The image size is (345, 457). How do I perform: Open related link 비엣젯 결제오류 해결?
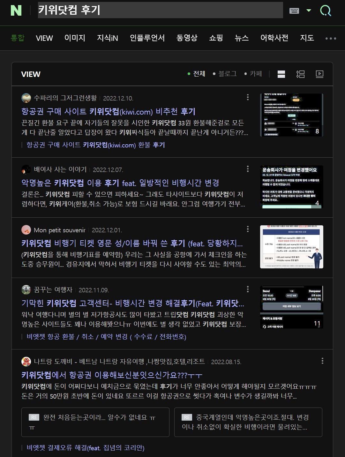coord(86,448)
